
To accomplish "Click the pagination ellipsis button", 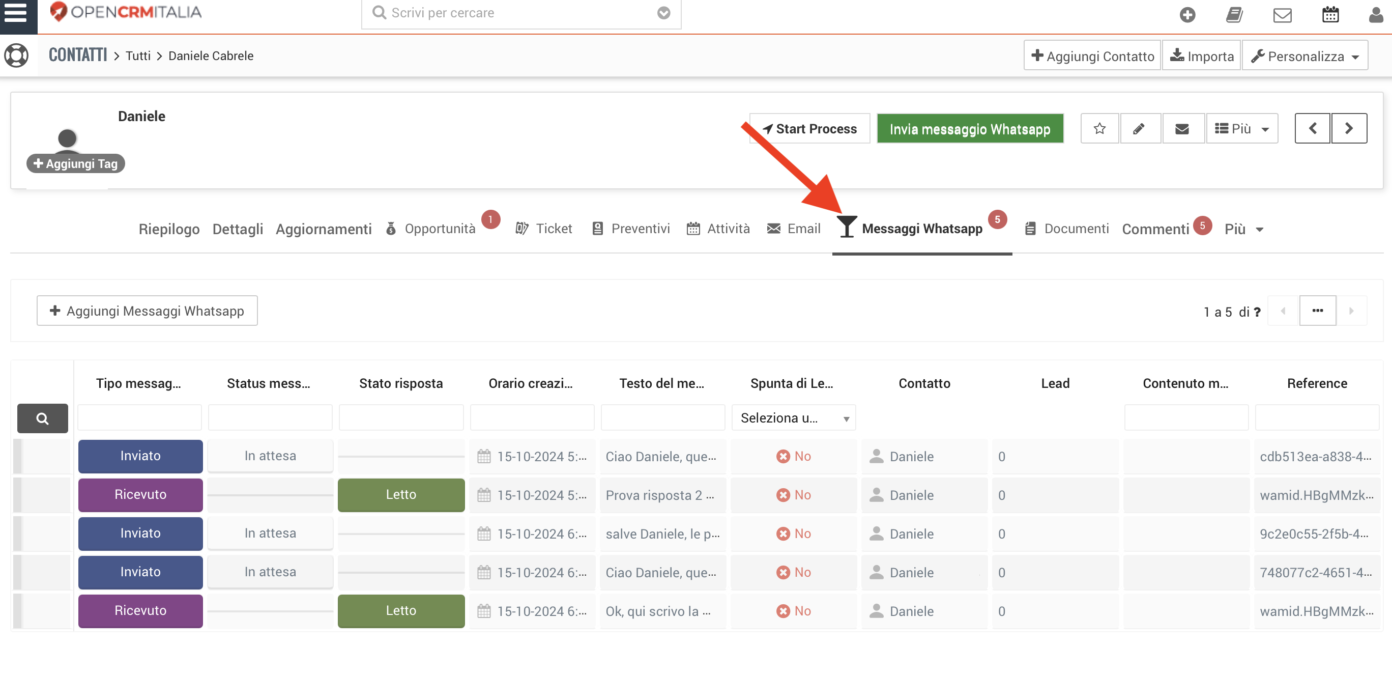I will [x=1317, y=310].
